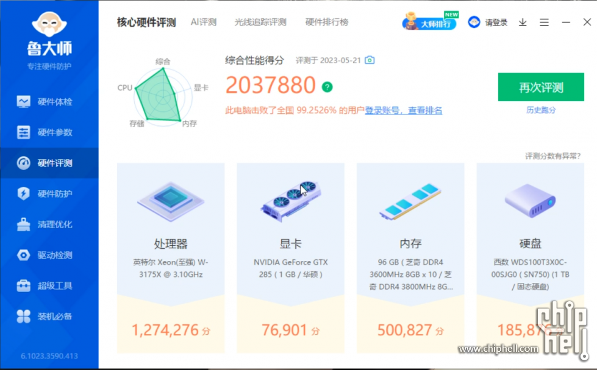Click the Lu Dashi mascot logo
The height and width of the screenshot is (370, 597).
tap(49, 24)
